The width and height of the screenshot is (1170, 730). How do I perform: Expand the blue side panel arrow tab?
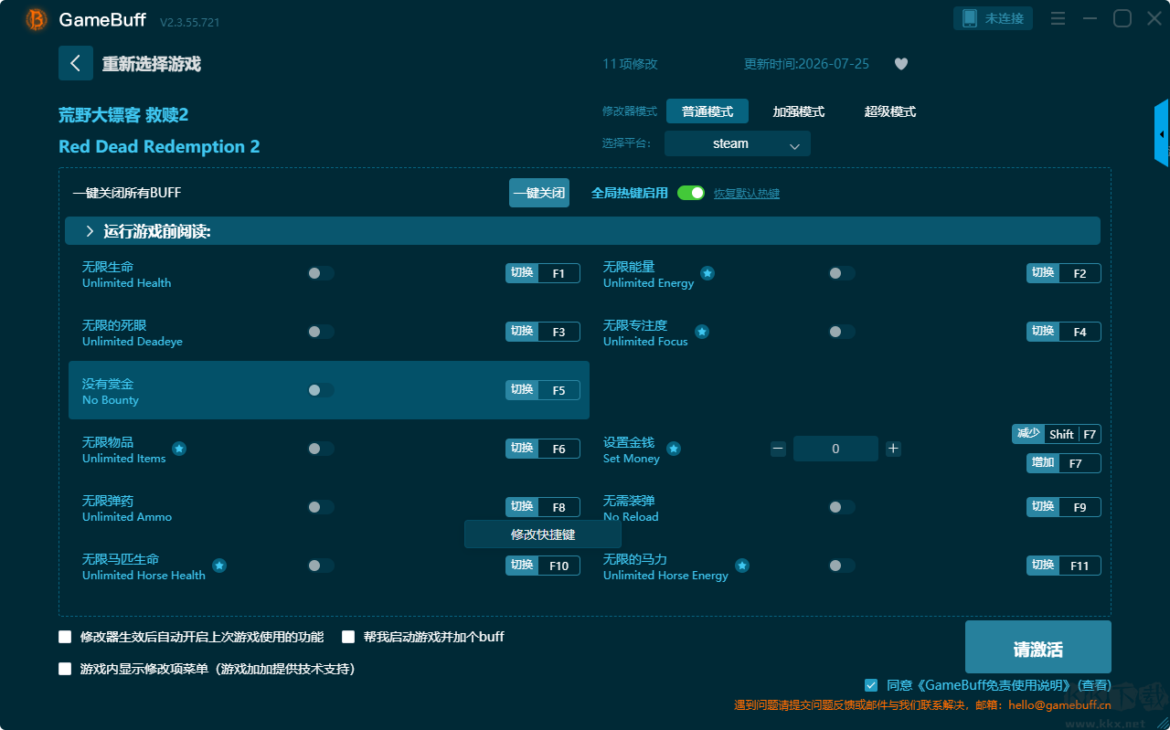pos(1162,133)
